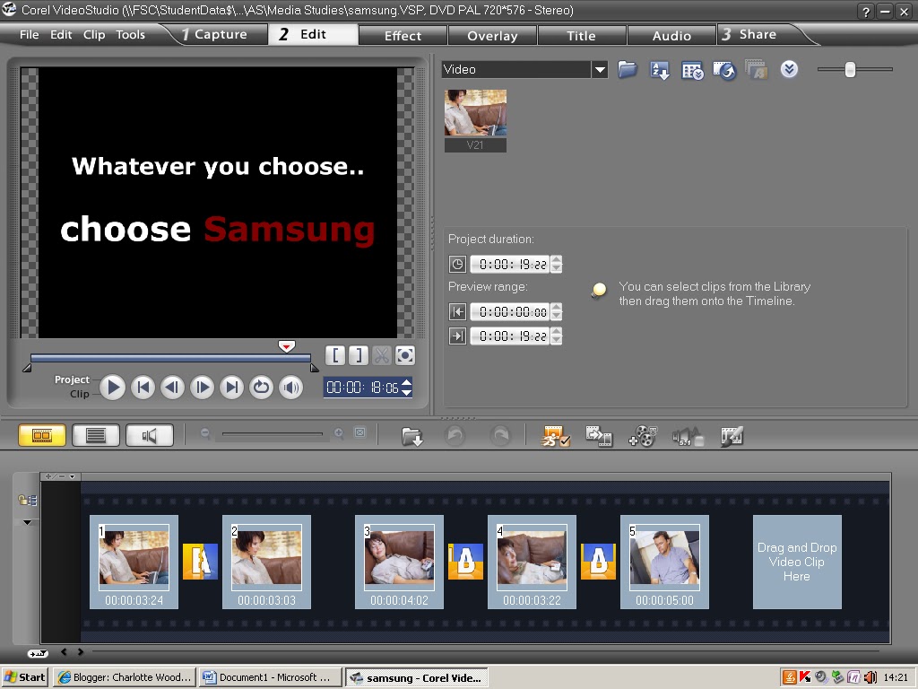Open the Edit menu

tap(61, 35)
